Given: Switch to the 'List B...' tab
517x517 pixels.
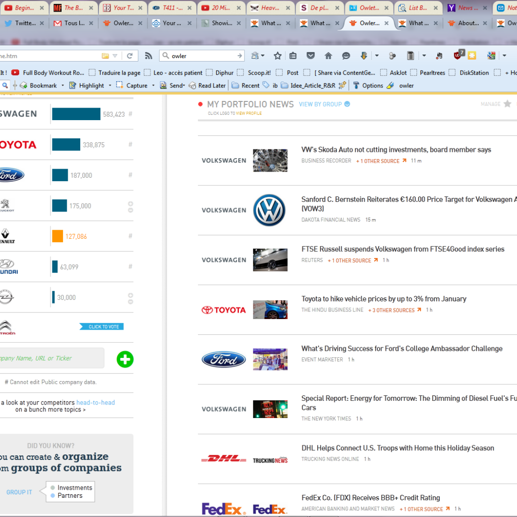Looking at the screenshot, I should coord(418,8).
